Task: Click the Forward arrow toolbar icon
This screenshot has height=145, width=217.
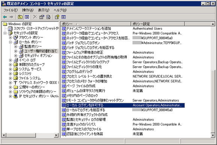Action: (11, 17)
